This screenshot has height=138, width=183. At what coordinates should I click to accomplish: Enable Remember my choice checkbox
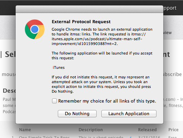click(x=54, y=101)
